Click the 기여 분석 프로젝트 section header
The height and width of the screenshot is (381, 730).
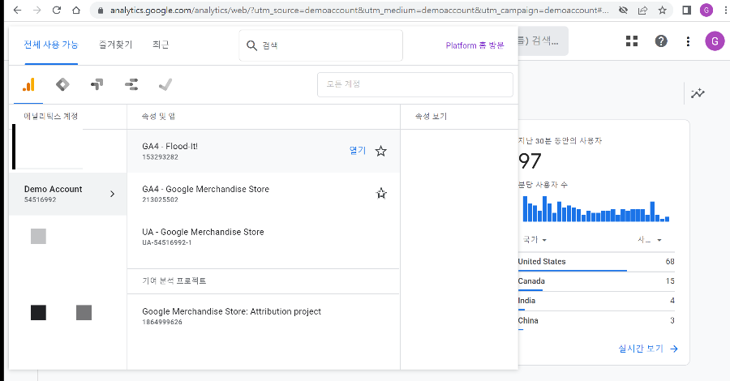coord(174,280)
